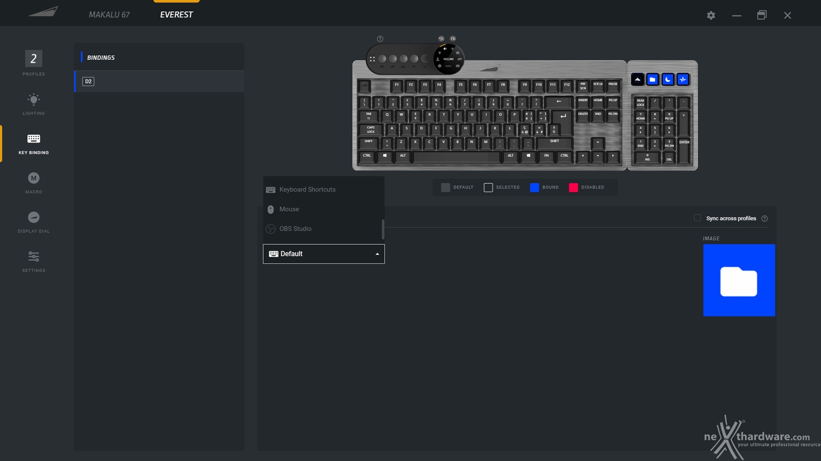This screenshot has width=821, height=461.
Task: Select the moon display key on numpad
Action: pos(668,79)
